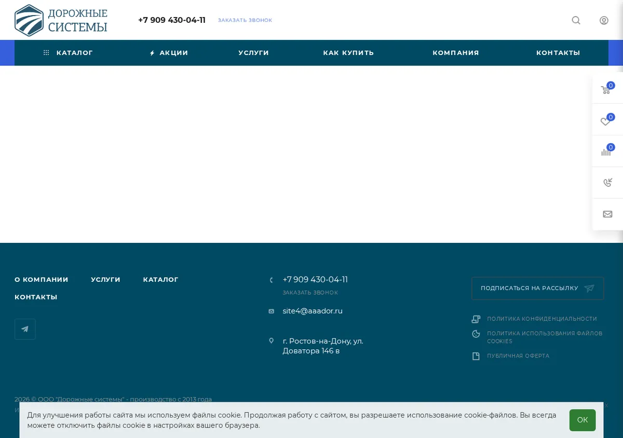623x438 pixels.
Task: Open the Telegram icon in footer
Action: pos(25,329)
